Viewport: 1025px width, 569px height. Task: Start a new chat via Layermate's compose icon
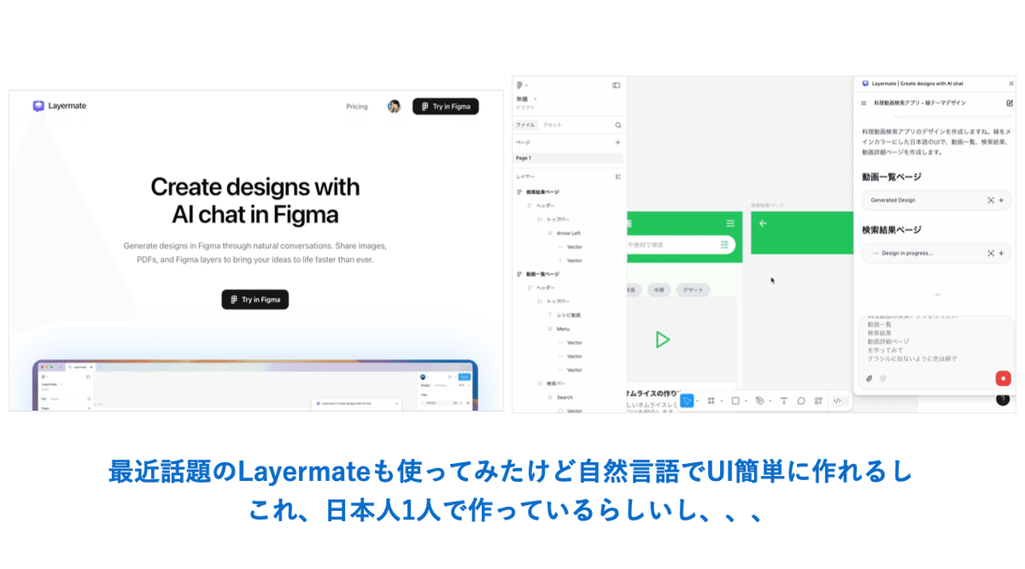(1010, 103)
